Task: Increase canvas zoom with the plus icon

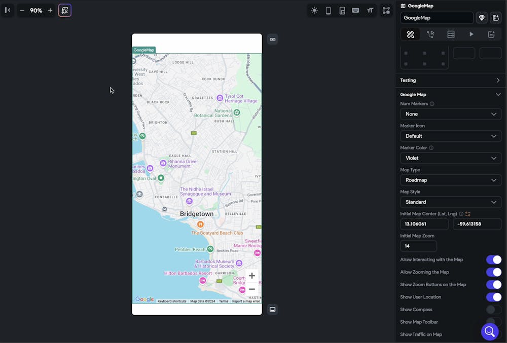Action: tap(50, 11)
